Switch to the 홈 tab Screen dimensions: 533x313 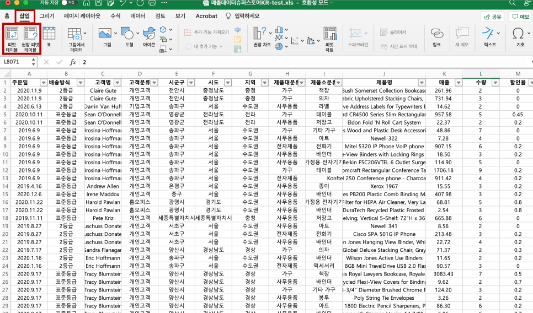pyautogui.click(x=7, y=16)
